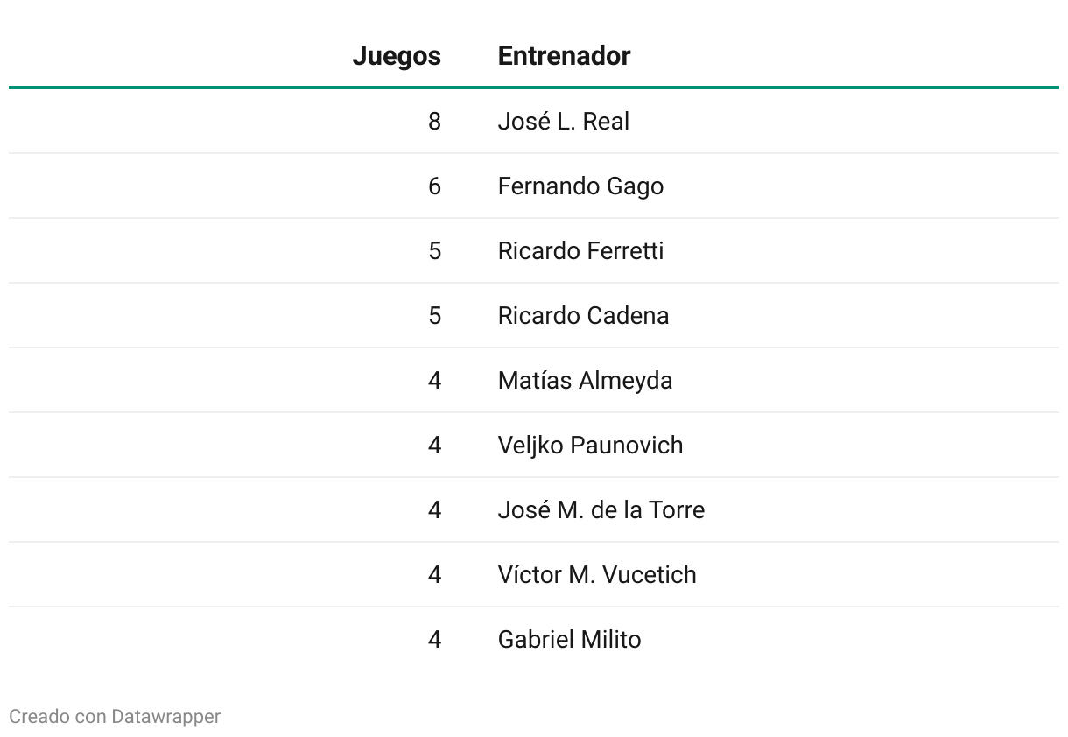Click the Entrenador column header
The height and width of the screenshot is (737, 1068).
tap(564, 56)
